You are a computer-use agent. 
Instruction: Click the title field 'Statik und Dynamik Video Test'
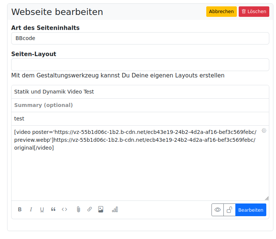[x=140, y=92]
